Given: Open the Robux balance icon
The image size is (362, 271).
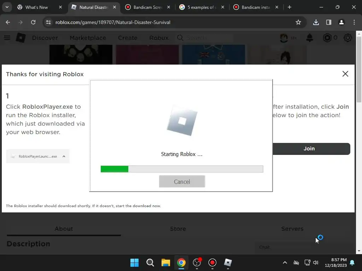Looking at the screenshot, I should (327, 38).
